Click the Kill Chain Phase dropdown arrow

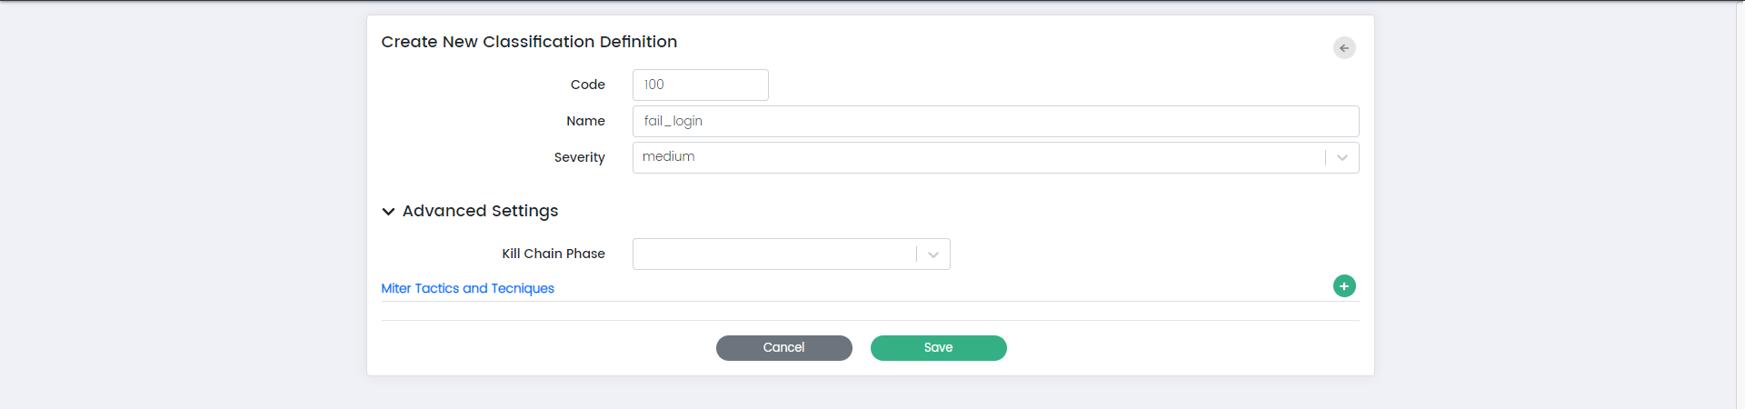(933, 254)
